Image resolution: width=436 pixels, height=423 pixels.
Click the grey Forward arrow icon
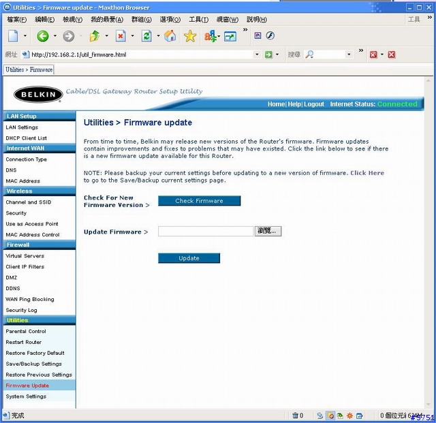[68, 36]
